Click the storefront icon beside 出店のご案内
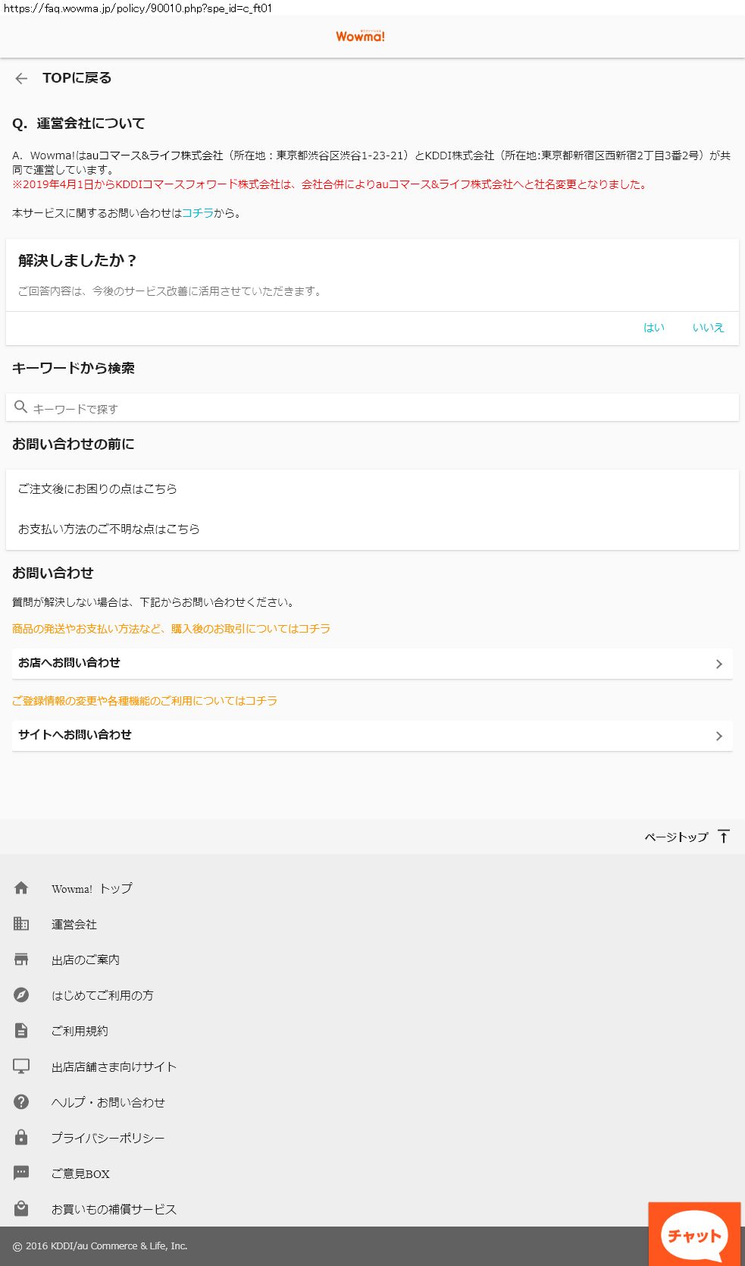The height and width of the screenshot is (1266, 745). [21, 959]
